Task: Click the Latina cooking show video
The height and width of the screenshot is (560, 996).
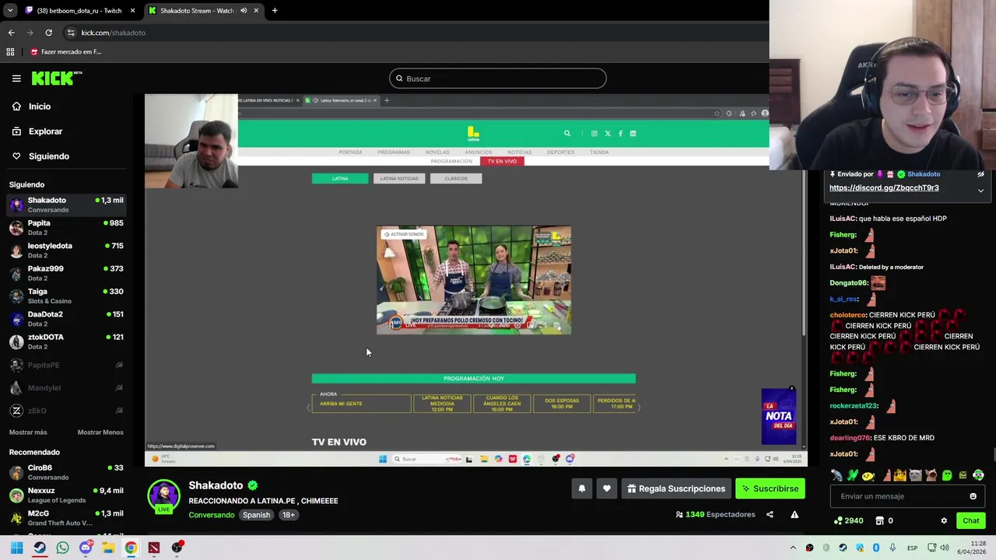Action: click(x=473, y=280)
